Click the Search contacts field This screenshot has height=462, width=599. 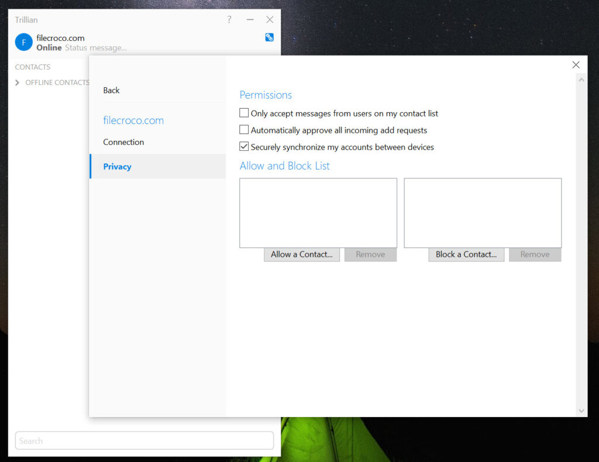(144, 441)
